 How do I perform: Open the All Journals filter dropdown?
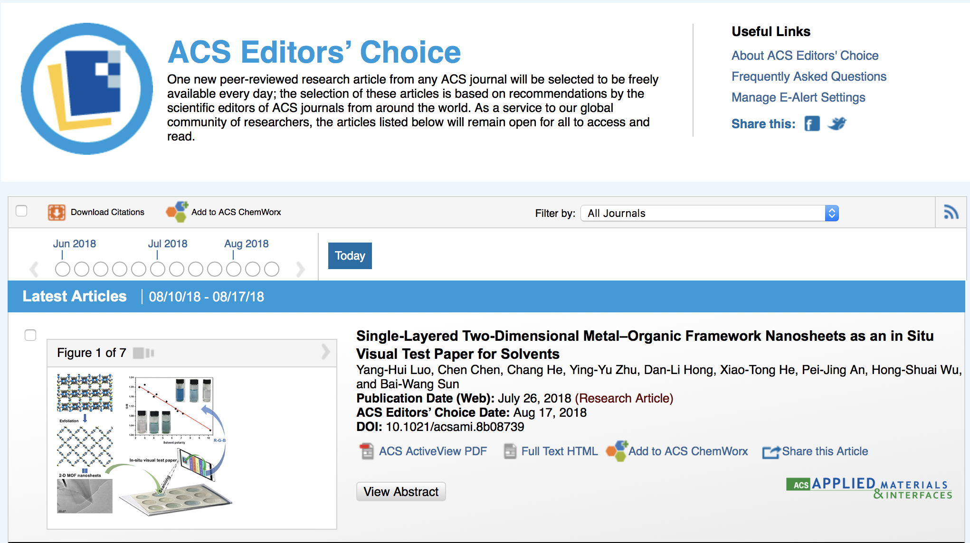point(709,213)
